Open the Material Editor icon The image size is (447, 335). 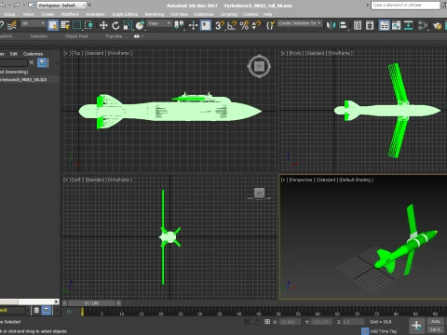tap(423, 25)
